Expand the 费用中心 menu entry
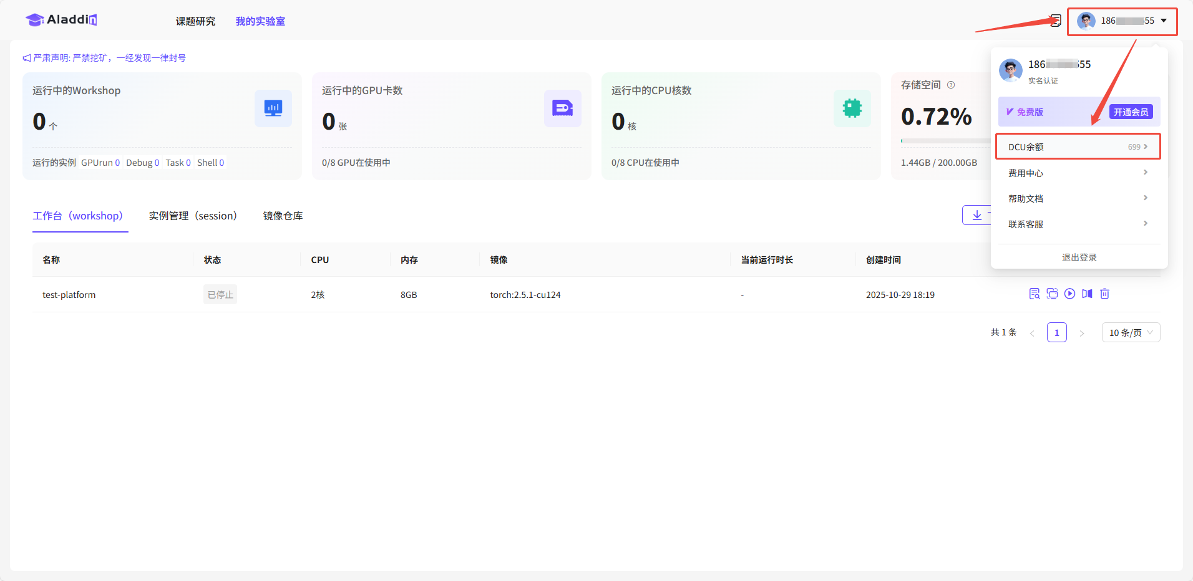The image size is (1193, 581). [x=1078, y=173]
